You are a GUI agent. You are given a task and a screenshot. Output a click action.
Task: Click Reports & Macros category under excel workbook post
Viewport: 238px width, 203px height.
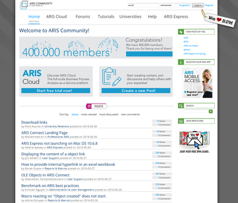pos(56,168)
